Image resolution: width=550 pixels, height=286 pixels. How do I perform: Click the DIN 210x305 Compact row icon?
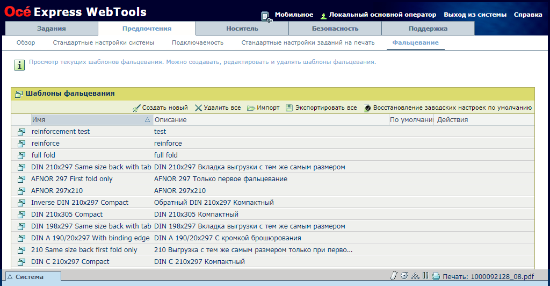tap(21, 215)
